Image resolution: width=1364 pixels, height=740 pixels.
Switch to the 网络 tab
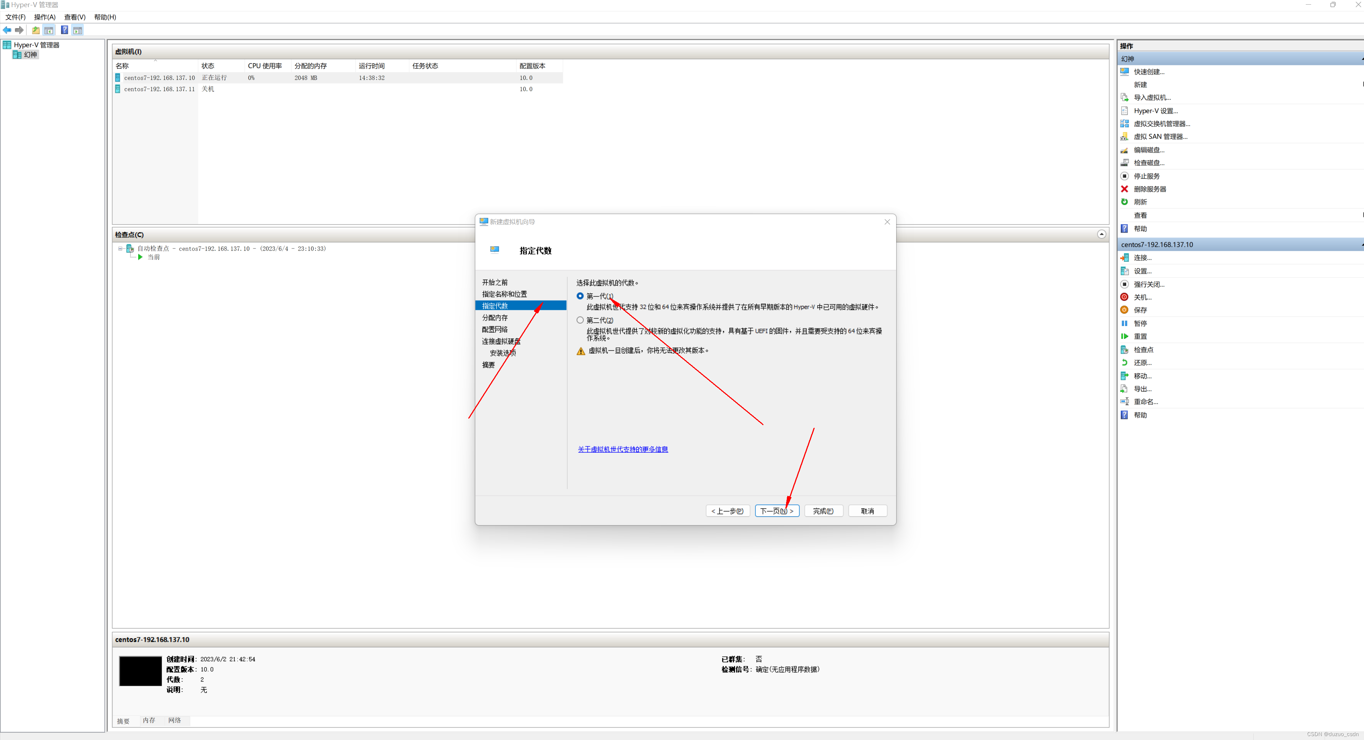(175, 720)
